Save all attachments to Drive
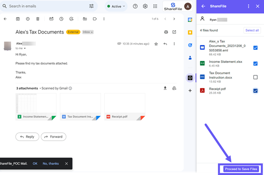Screen dimensions: 264x175 click(x=174, y=88)
